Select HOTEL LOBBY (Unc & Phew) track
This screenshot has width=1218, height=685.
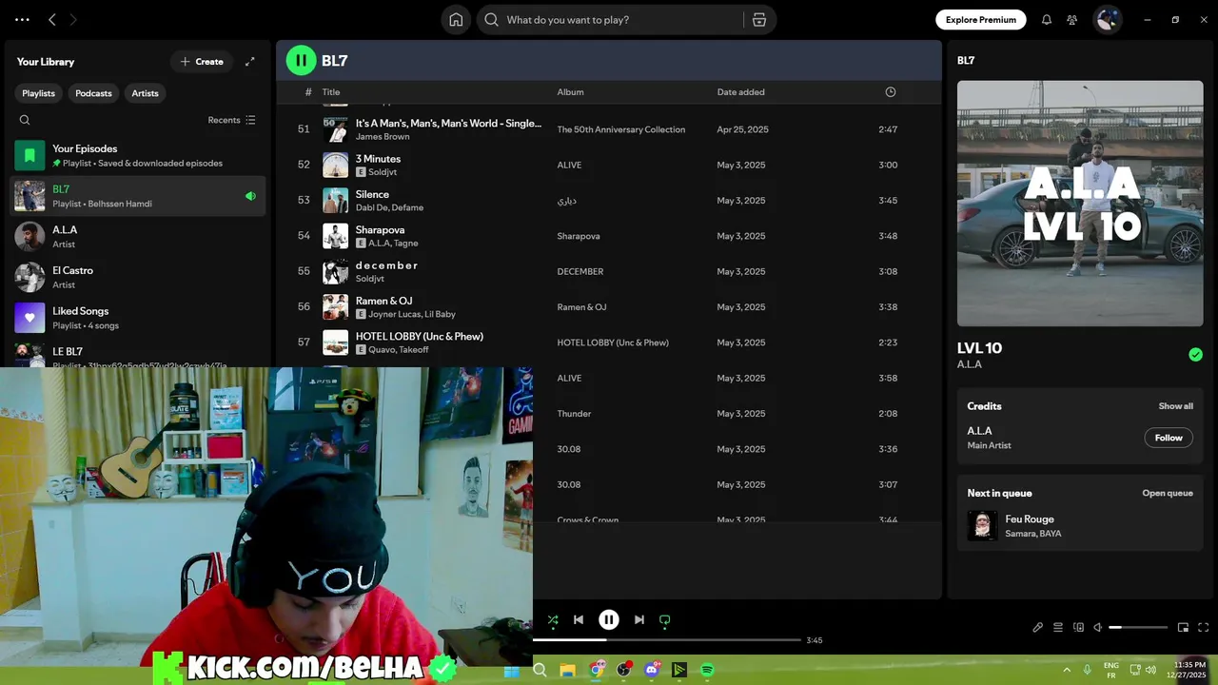609,342
